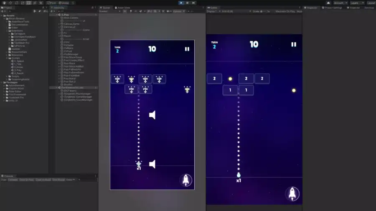Toggle Error Pause in the Console
The image size is (376, 211).
[x=58, y=180]
